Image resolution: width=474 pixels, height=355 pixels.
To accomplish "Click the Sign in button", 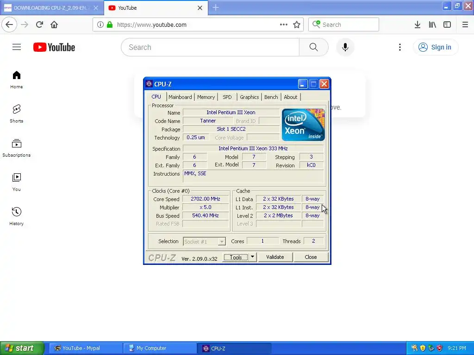I will 435,47.
